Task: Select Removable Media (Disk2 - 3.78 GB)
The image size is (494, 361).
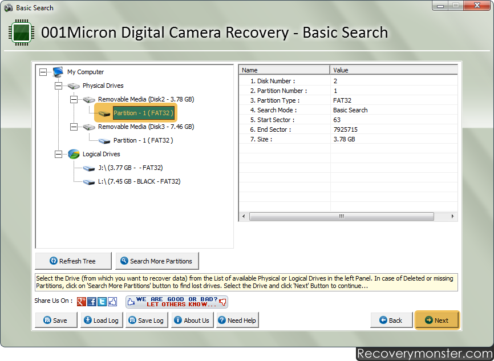Action: click(146, 99)
